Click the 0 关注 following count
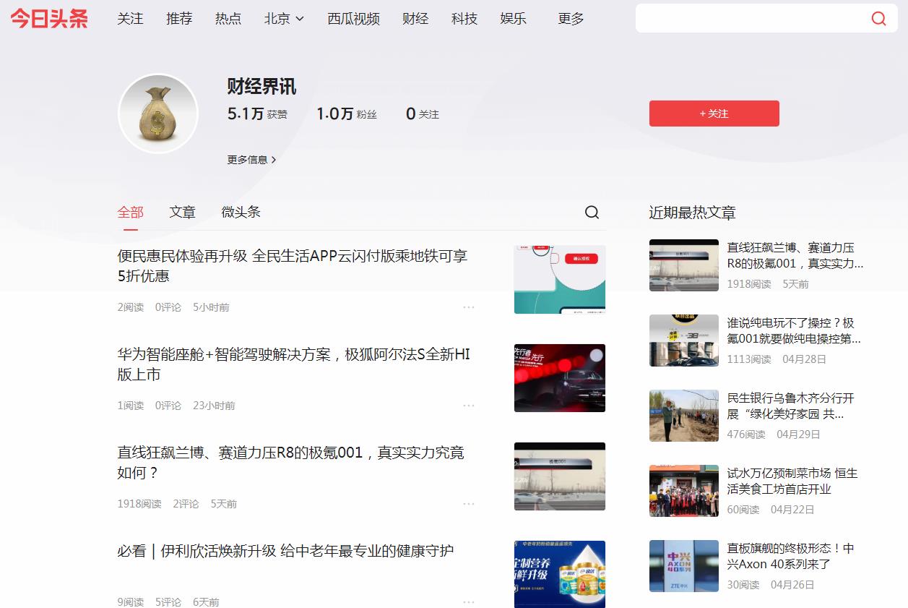908x608 pixels. (423, 114)
